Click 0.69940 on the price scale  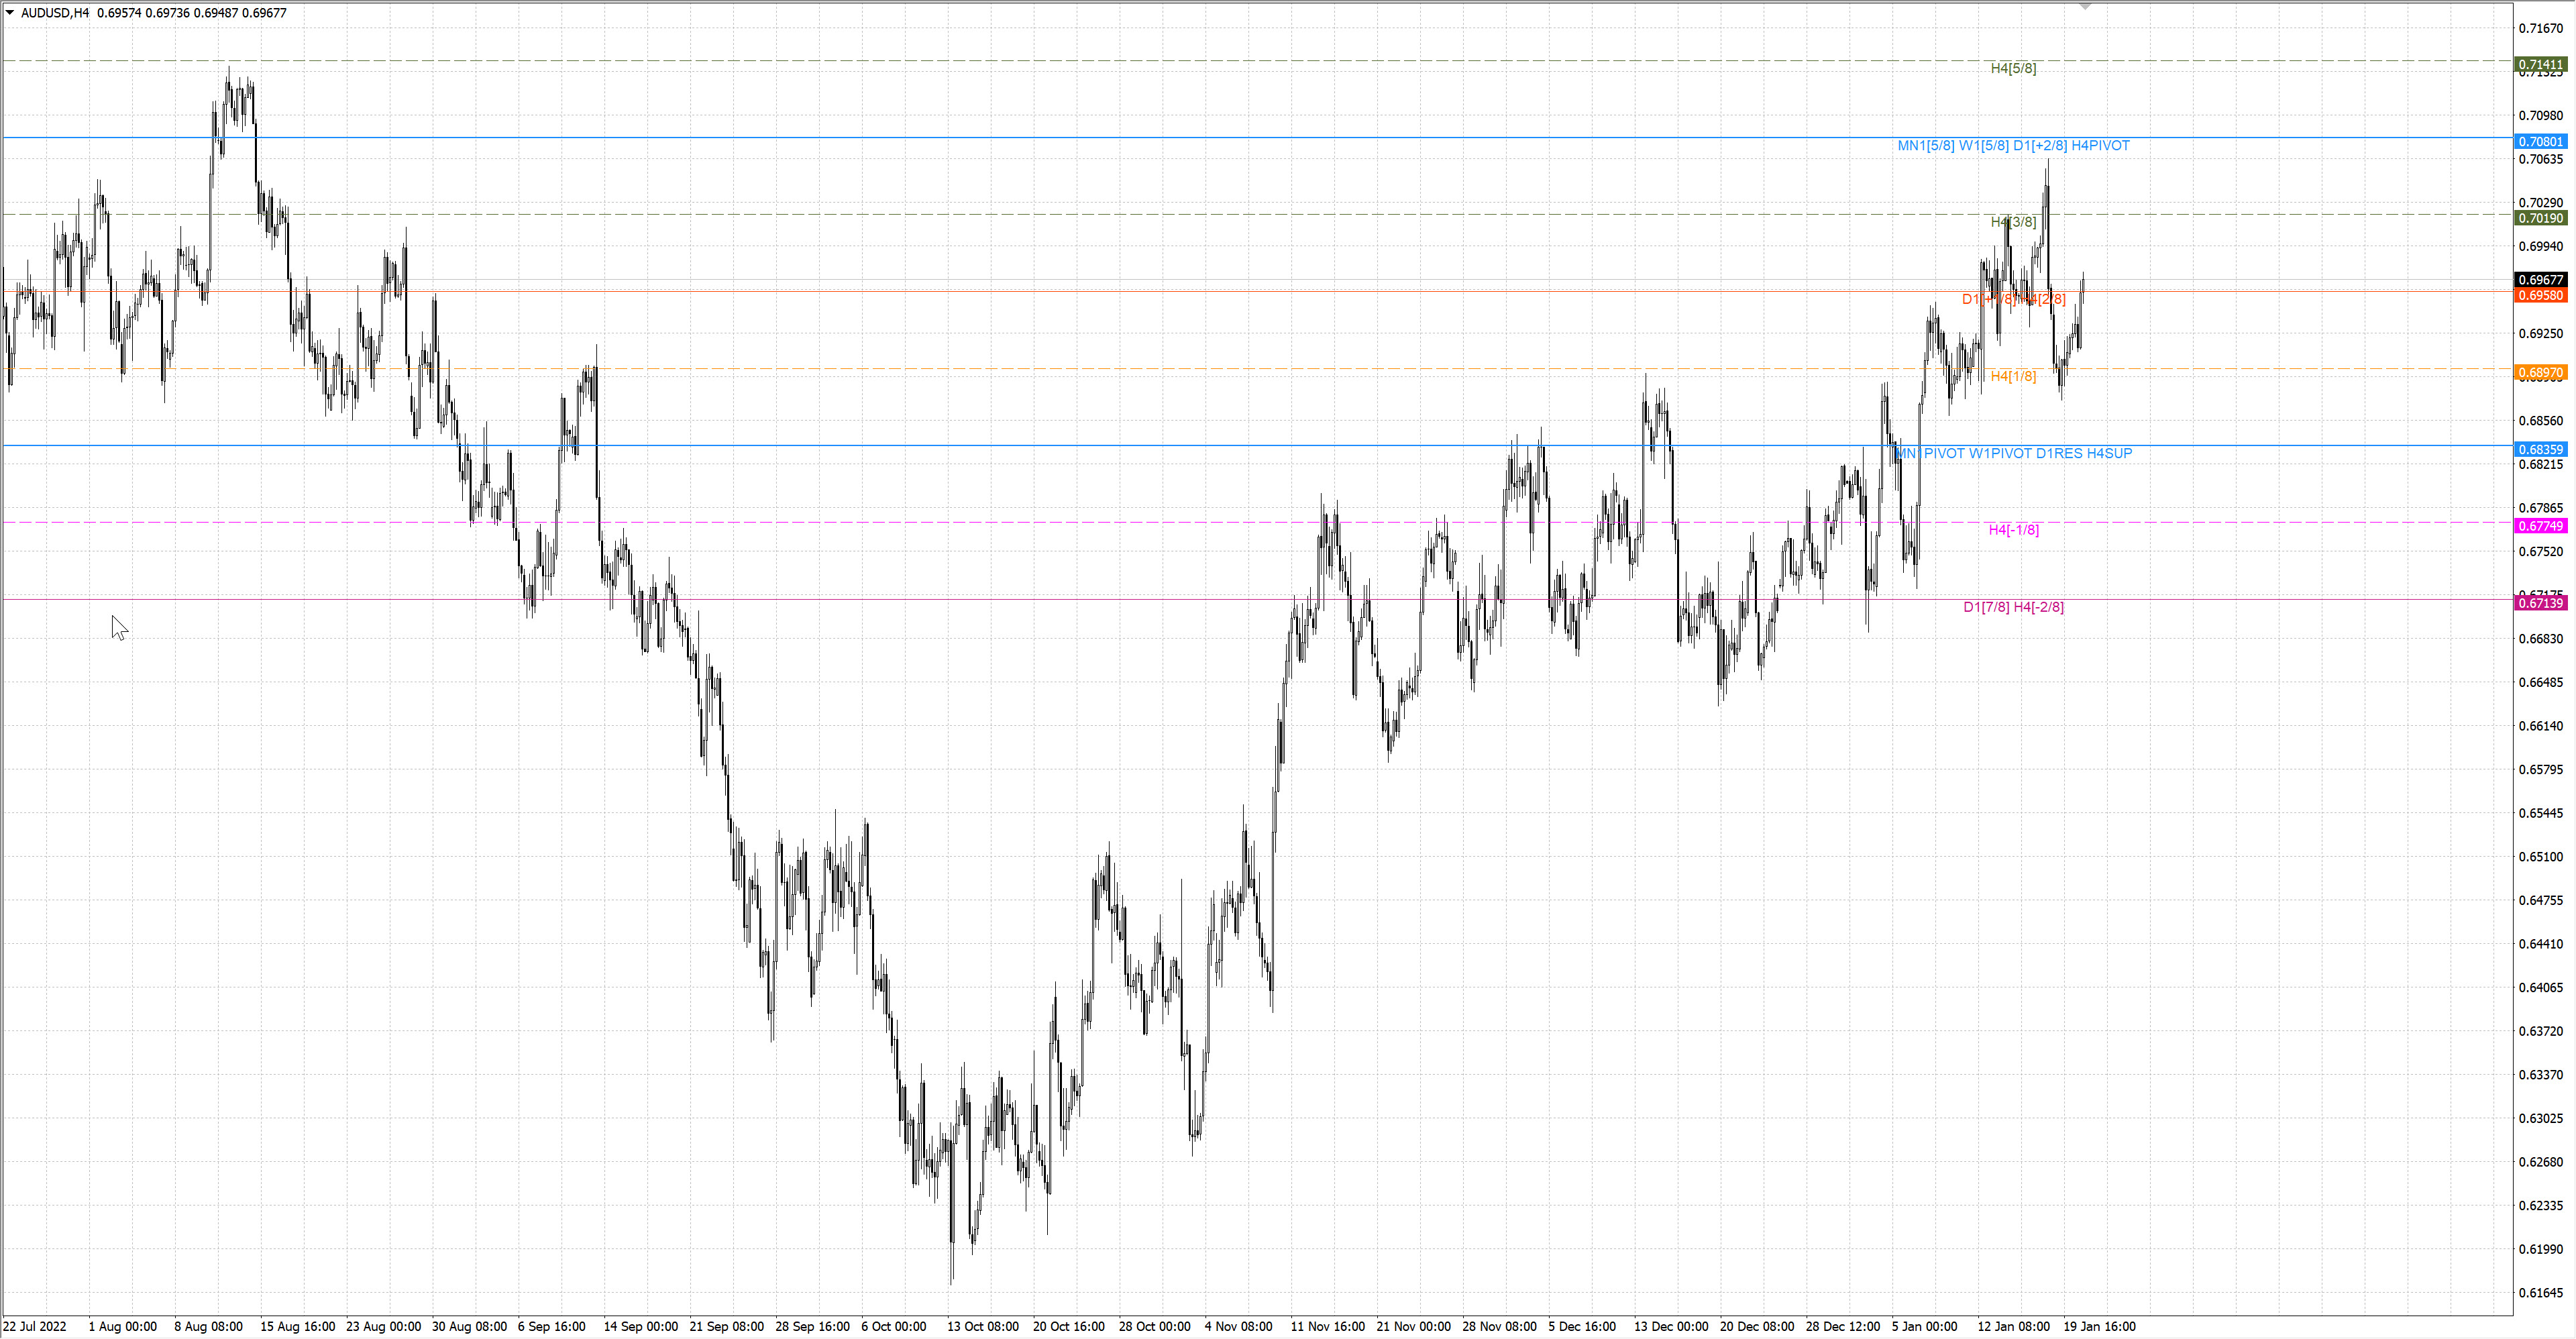(2540, 246)
